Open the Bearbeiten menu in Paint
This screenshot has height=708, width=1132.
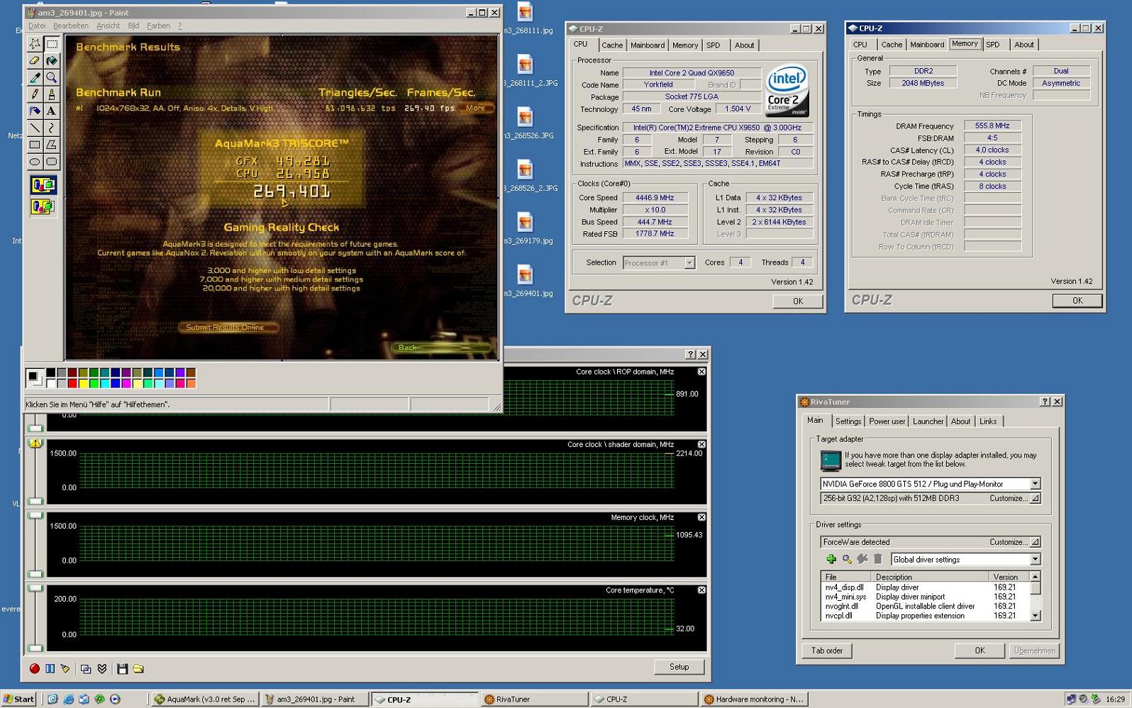(x=71, y=26)
